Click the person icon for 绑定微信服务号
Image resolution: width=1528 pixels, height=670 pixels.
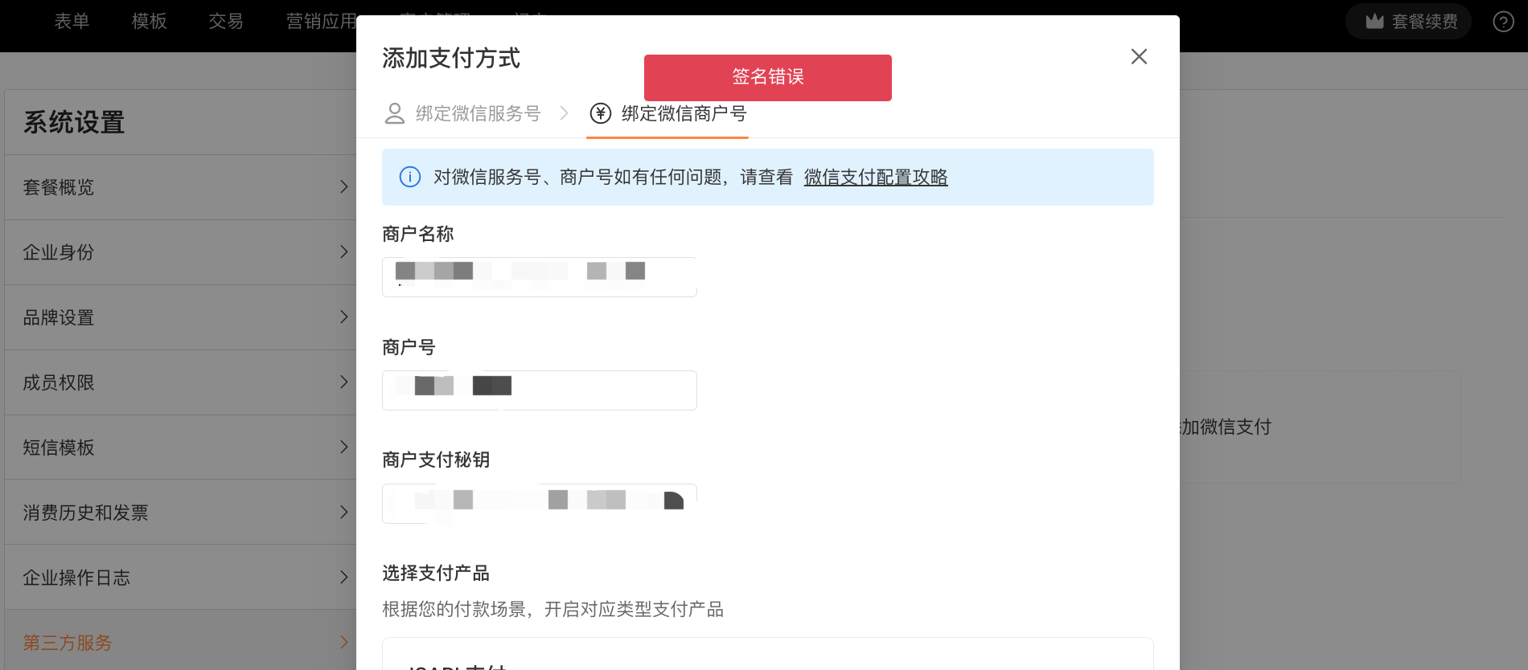point(395,113)
